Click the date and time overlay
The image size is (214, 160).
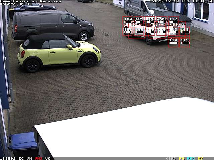point(183,1)
